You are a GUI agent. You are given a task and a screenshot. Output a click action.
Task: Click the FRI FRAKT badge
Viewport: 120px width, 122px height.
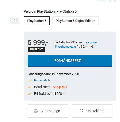point(36,49)
